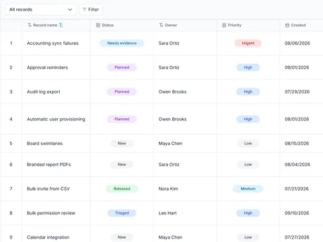Click Planned status for Approval reminders

[x=122, y=67]
